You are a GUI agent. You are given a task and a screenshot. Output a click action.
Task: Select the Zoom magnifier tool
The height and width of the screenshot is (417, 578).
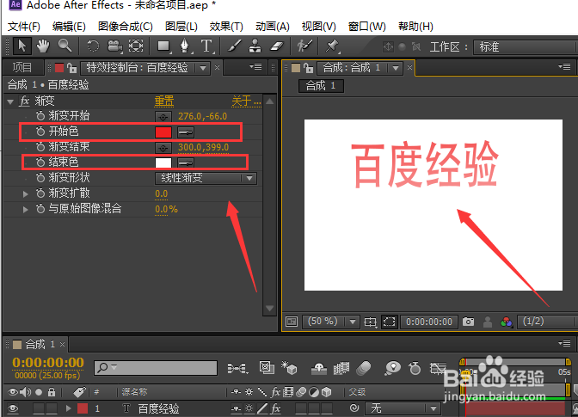[x=65, y=46]
